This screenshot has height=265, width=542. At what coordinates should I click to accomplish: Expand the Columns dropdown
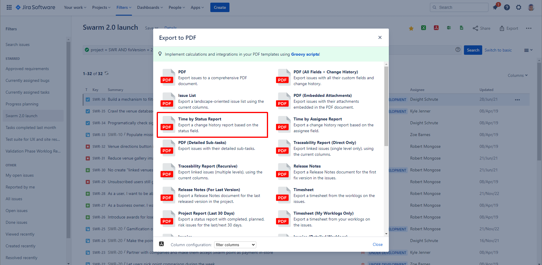[518, 75]
